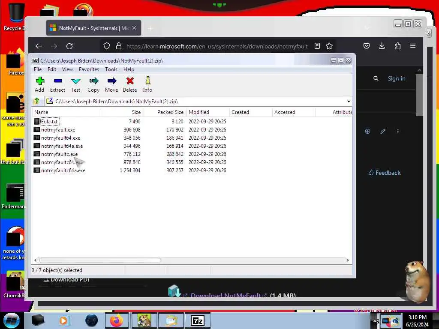Select the notmyfaultc64.exe row

62,162
